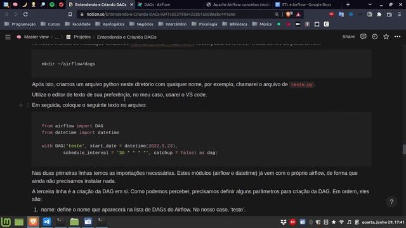The image size is (406, 228).
Task: Open Psicologia bookmarks folder
Action: pos(204,24)
